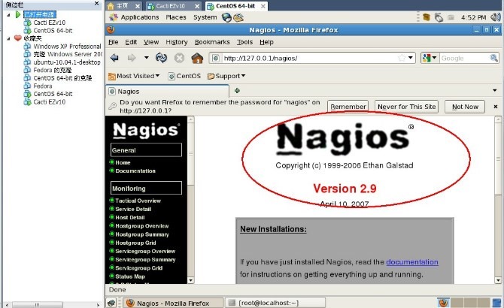The width and height of the screenshot is (504, 308).
Task: Open the CentOS bookmark
Action: (184, 76)
